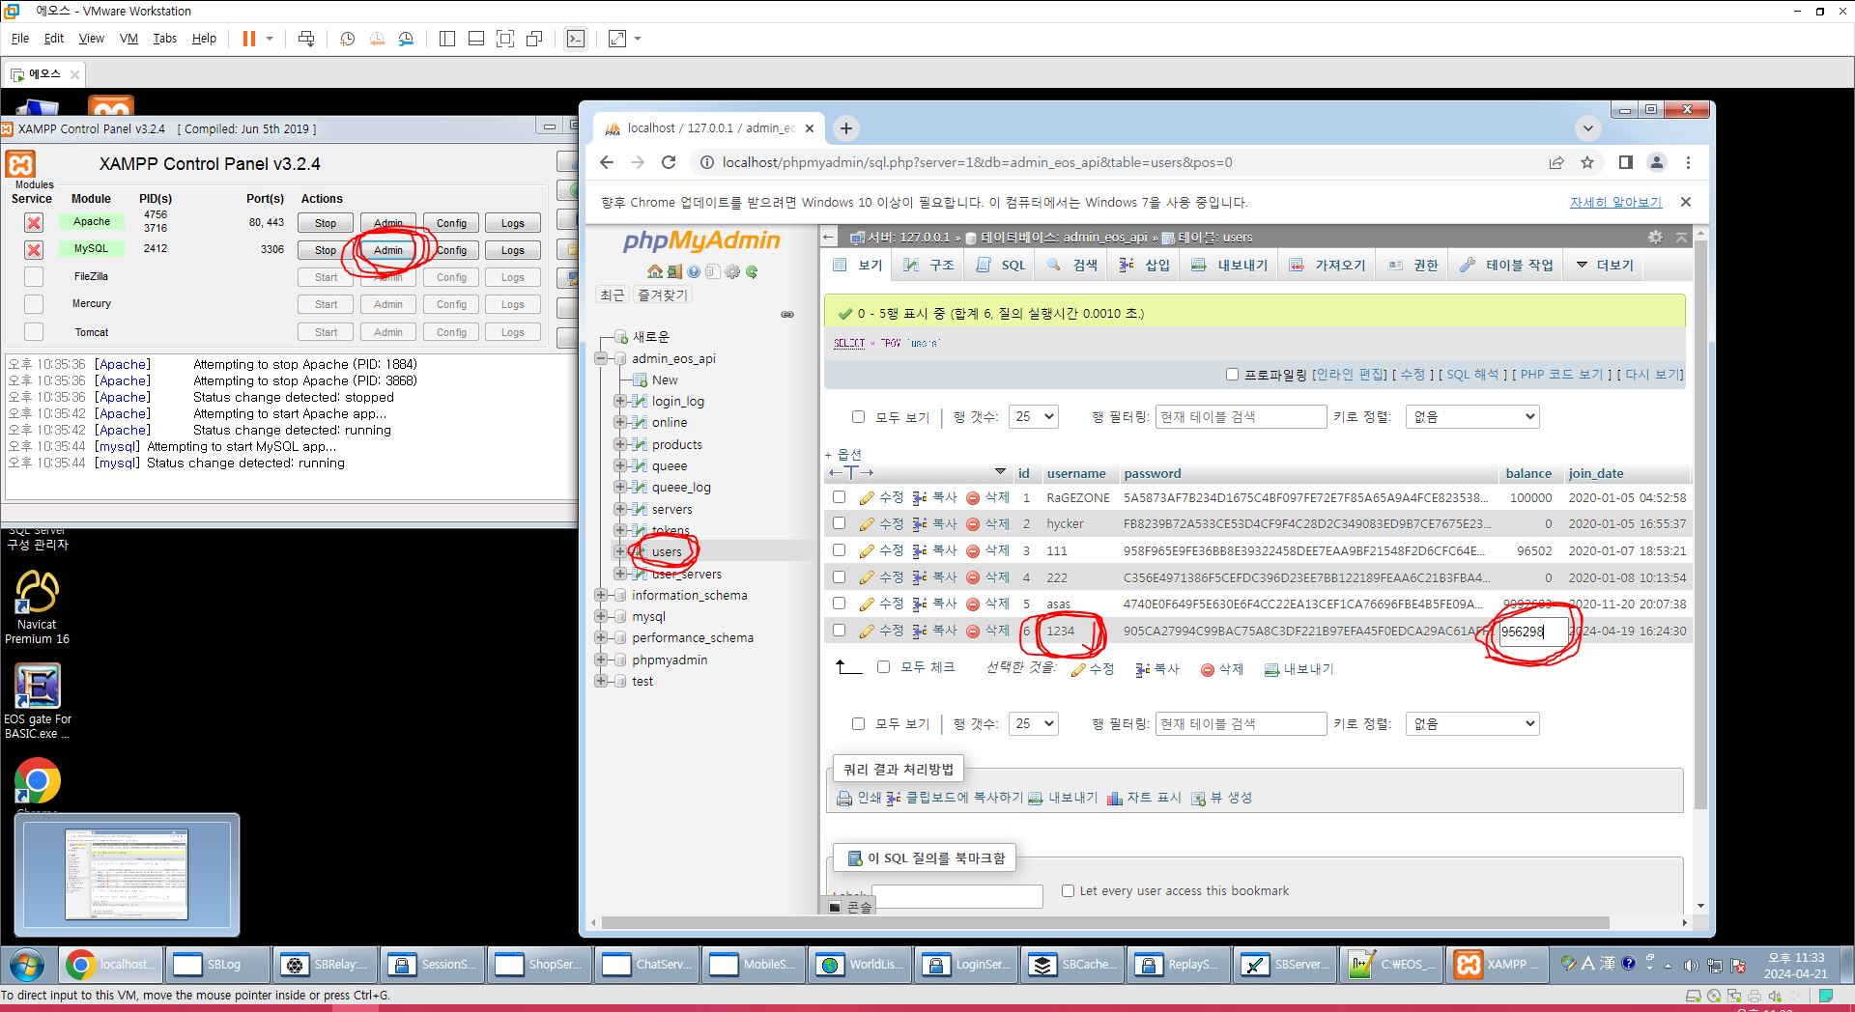Image resolution: width=1855 pixels, height=1012 pixels.
Task: Pause the virtual machine in VMware toolbar
Action: pyautogui.click(x=248, y=39)
